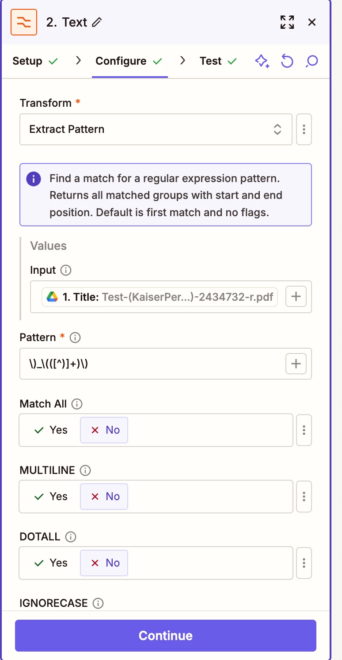Viewport: 342px width, 660px height.
Task: Click inside the Pattern regex field
Action: pyautogui.click(x=150, y=364)
